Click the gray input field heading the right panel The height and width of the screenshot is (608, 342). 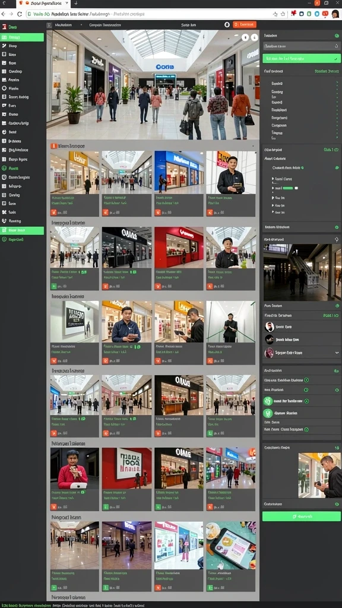(302, 46)
